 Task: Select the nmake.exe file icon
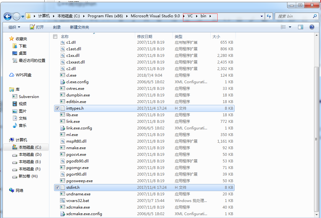[x=63, y=148]
